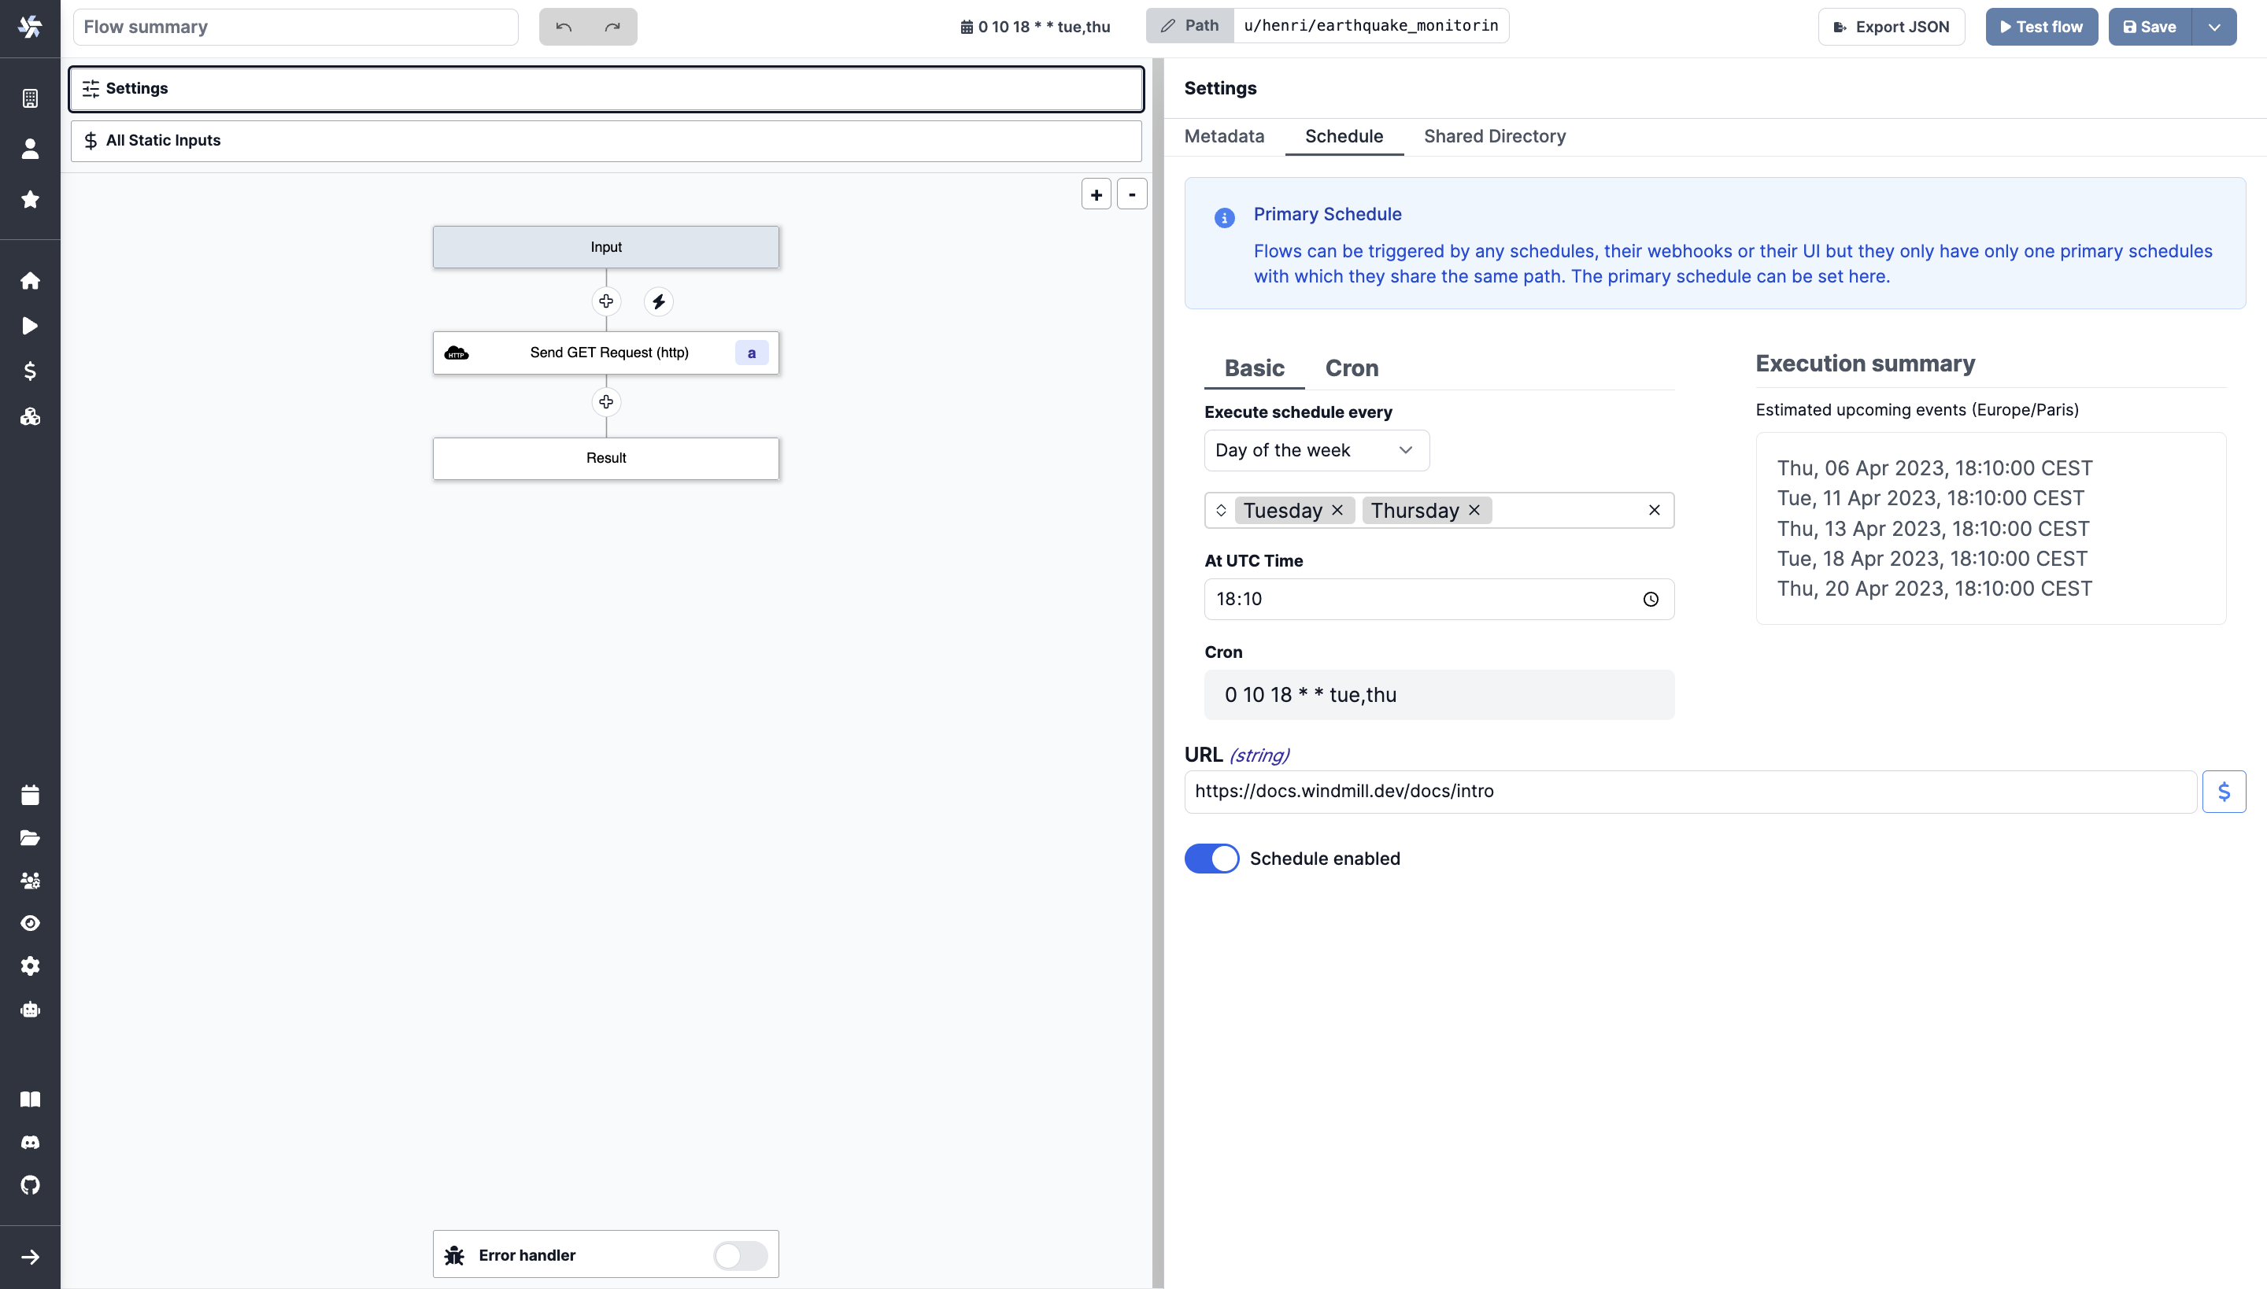This screenshot has width=2267, height=1289.
Task: Open the home icon in sidebar
Action: point(30,281)
